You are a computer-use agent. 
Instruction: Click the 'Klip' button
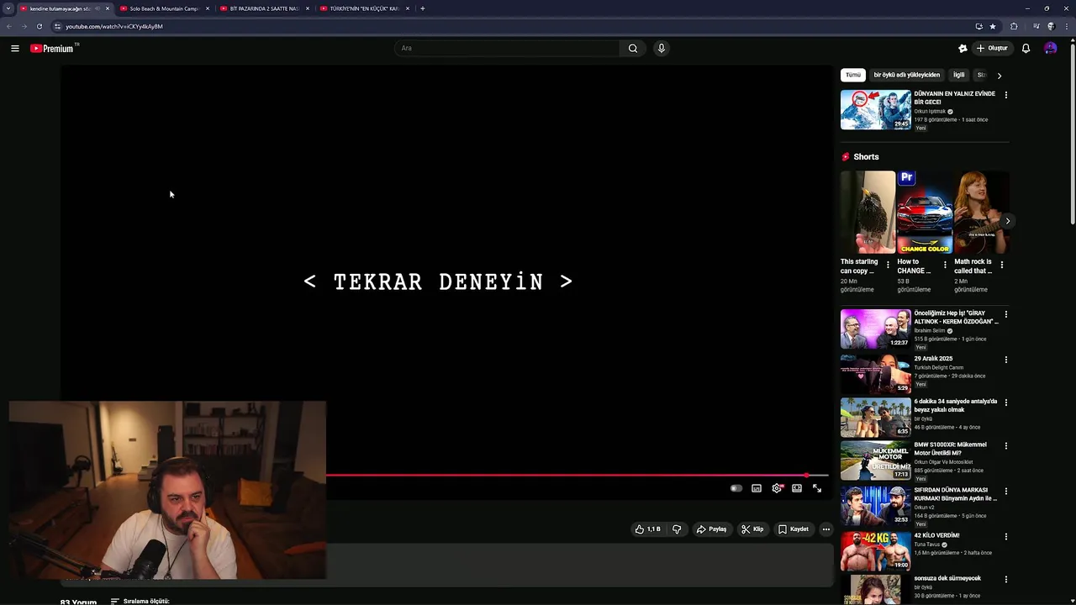(752, 529)
